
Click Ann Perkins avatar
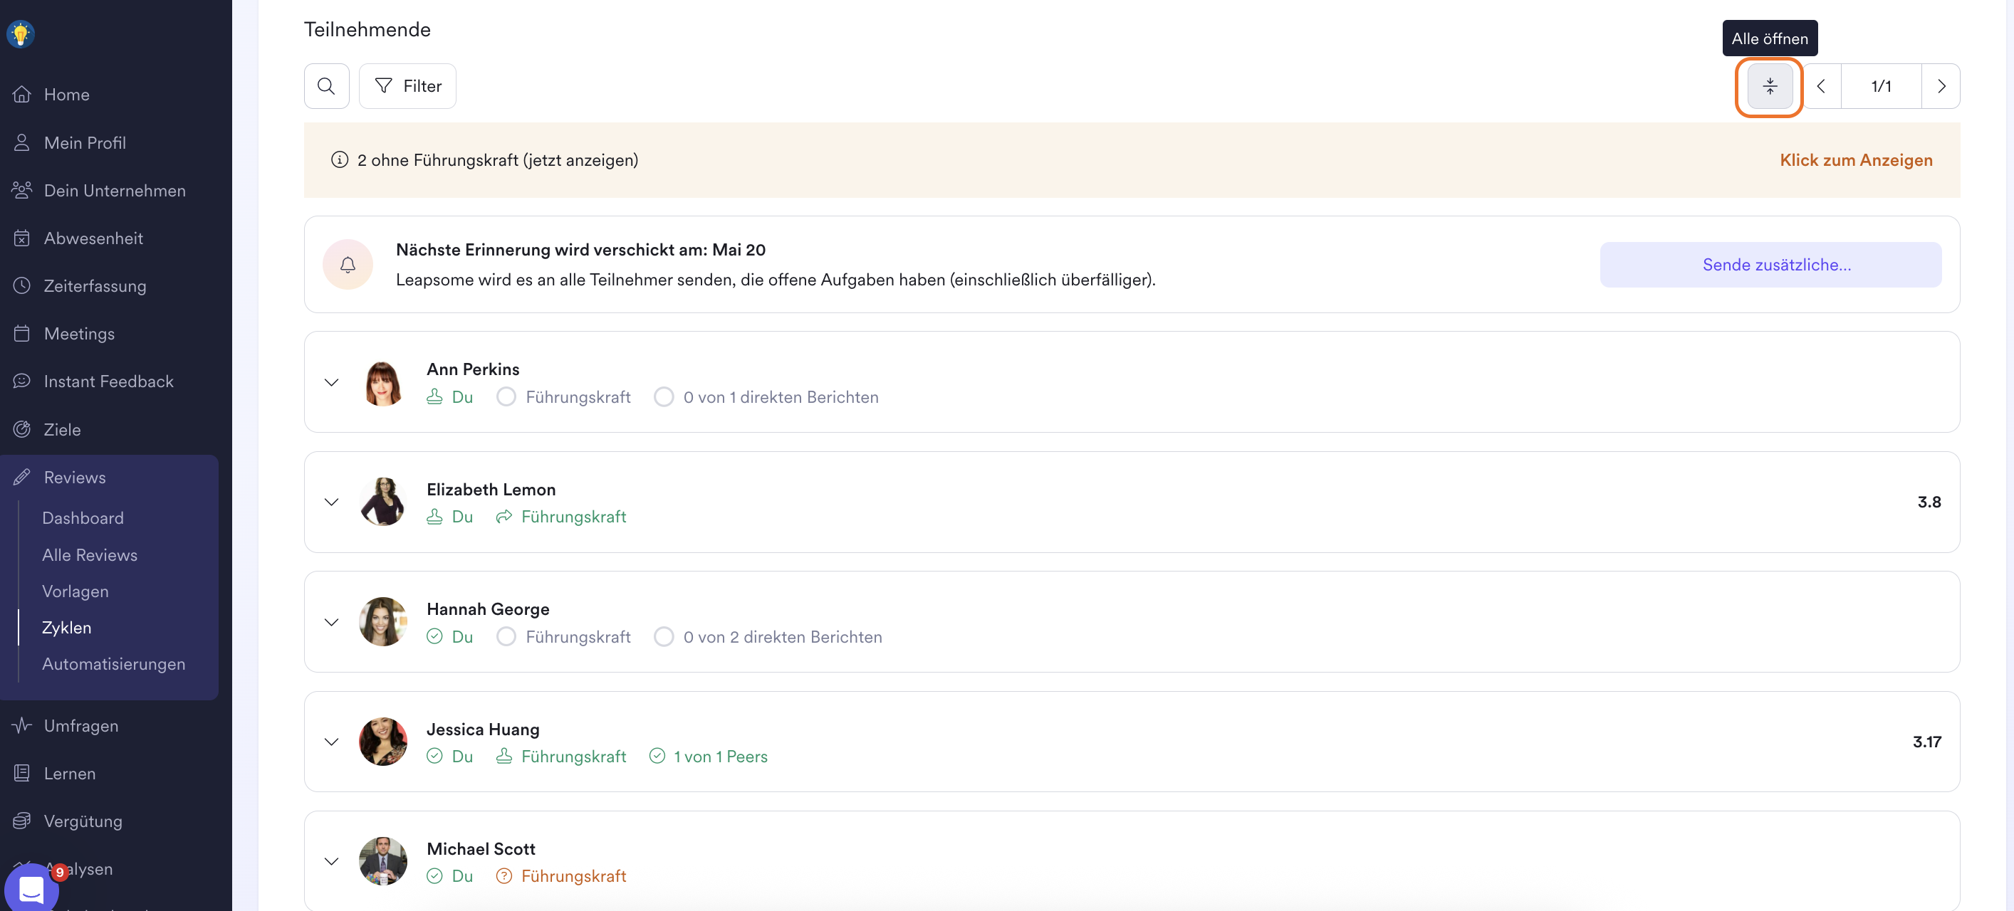click(383, 383)
